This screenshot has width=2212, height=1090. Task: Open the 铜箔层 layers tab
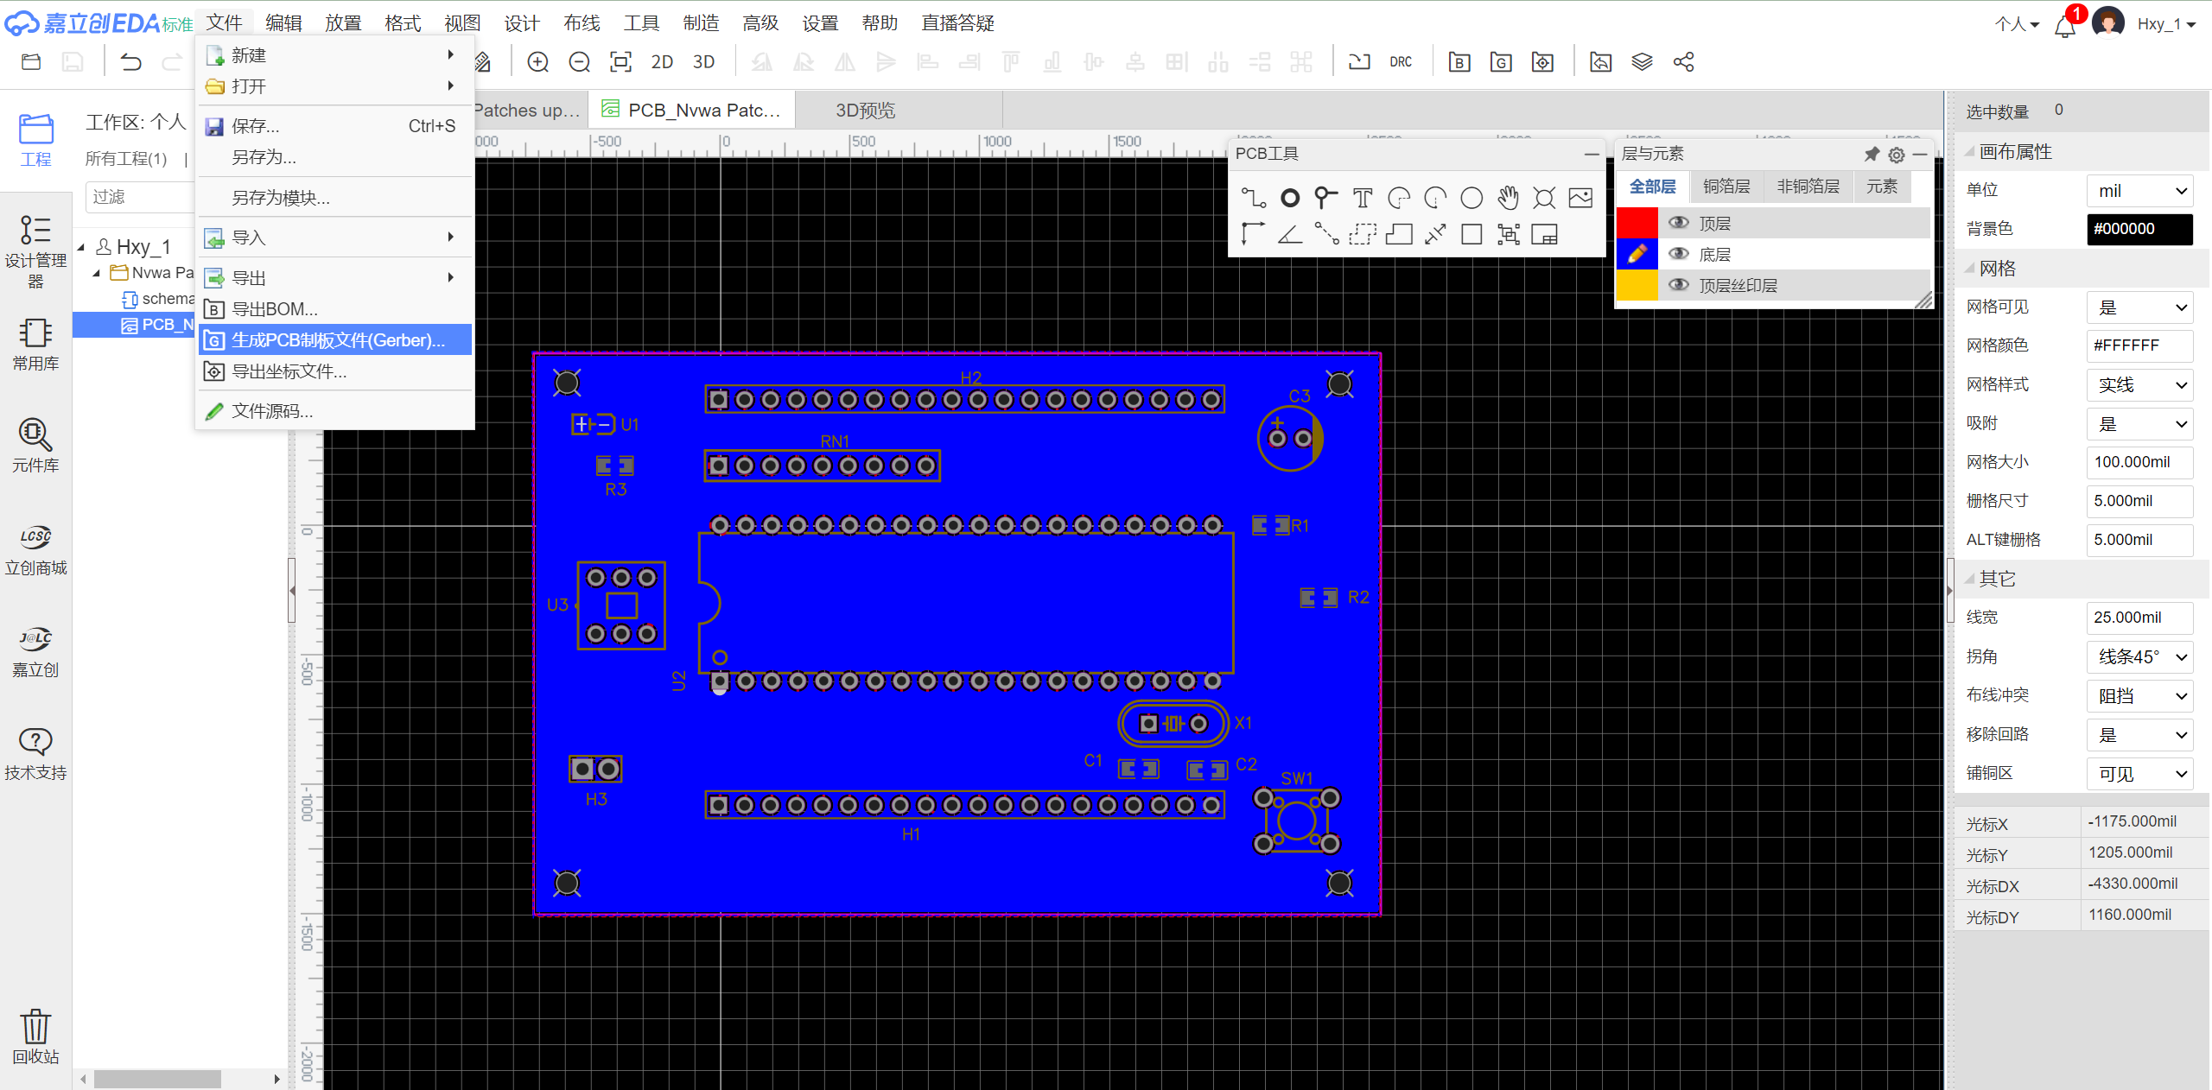tap(1726, 187)
